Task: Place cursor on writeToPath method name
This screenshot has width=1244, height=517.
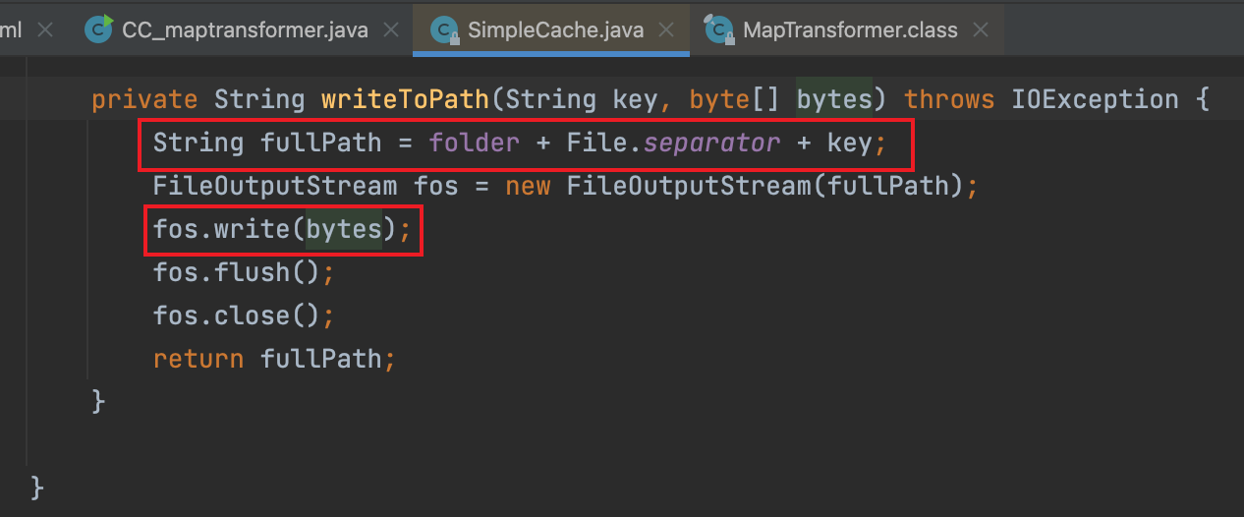Action: [x=404, y=99]
